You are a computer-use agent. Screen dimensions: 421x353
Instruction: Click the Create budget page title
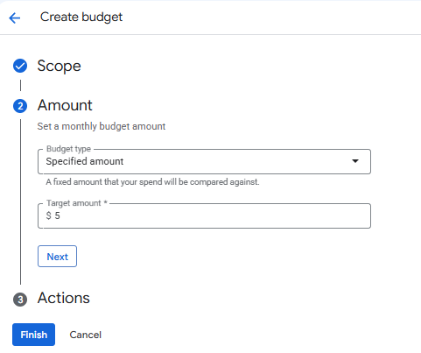pyautogui.click(x=81, y=18)
